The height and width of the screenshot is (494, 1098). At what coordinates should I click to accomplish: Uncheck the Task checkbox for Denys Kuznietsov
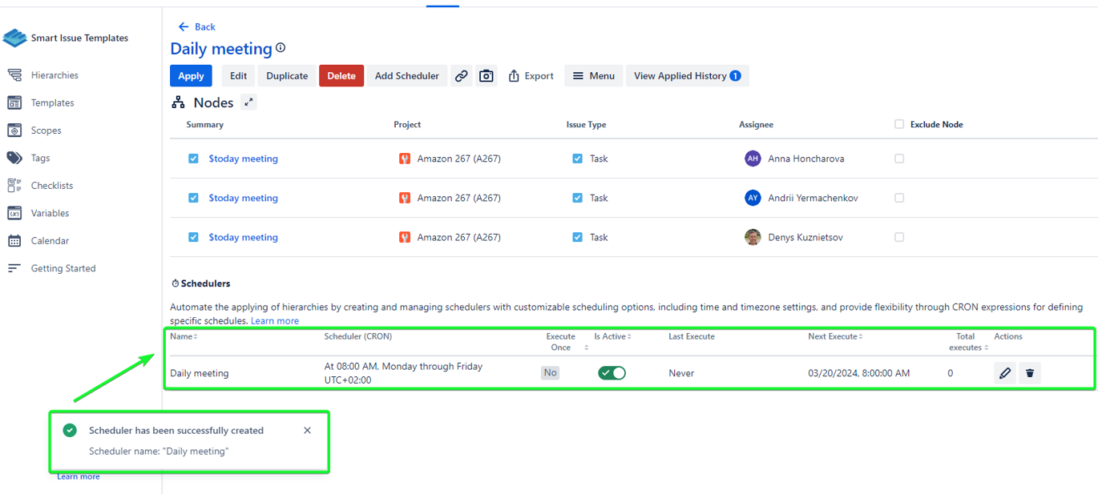577,237
